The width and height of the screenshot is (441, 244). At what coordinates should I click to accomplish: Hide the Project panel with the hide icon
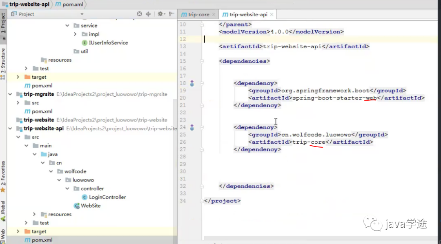[x=171, y=14]
